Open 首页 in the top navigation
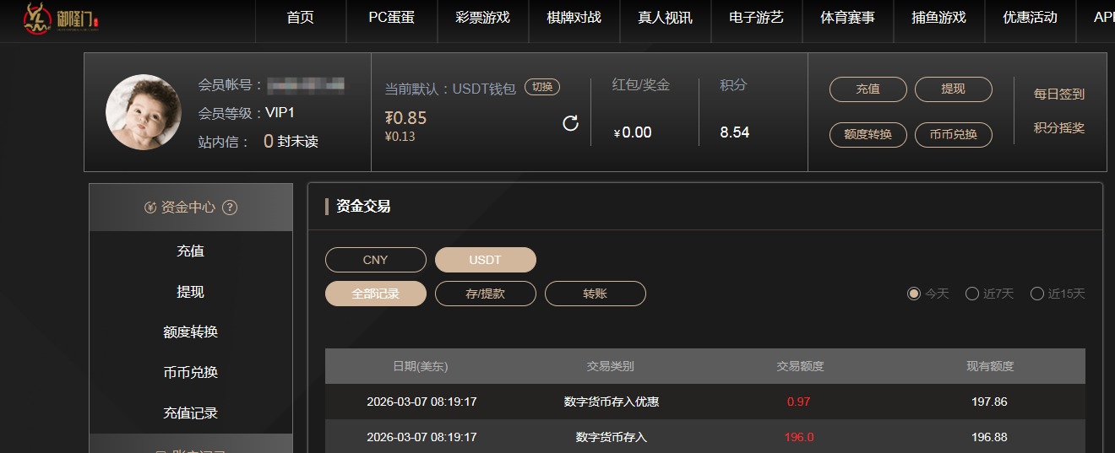The width and height of the screenshot is (1115, 453). [x=300, y=18]
